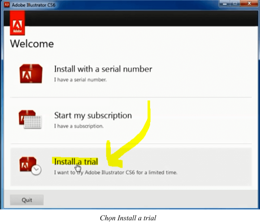
Task: Choose the 'Start my subscription' heading
Action: [x=93, y=115]
